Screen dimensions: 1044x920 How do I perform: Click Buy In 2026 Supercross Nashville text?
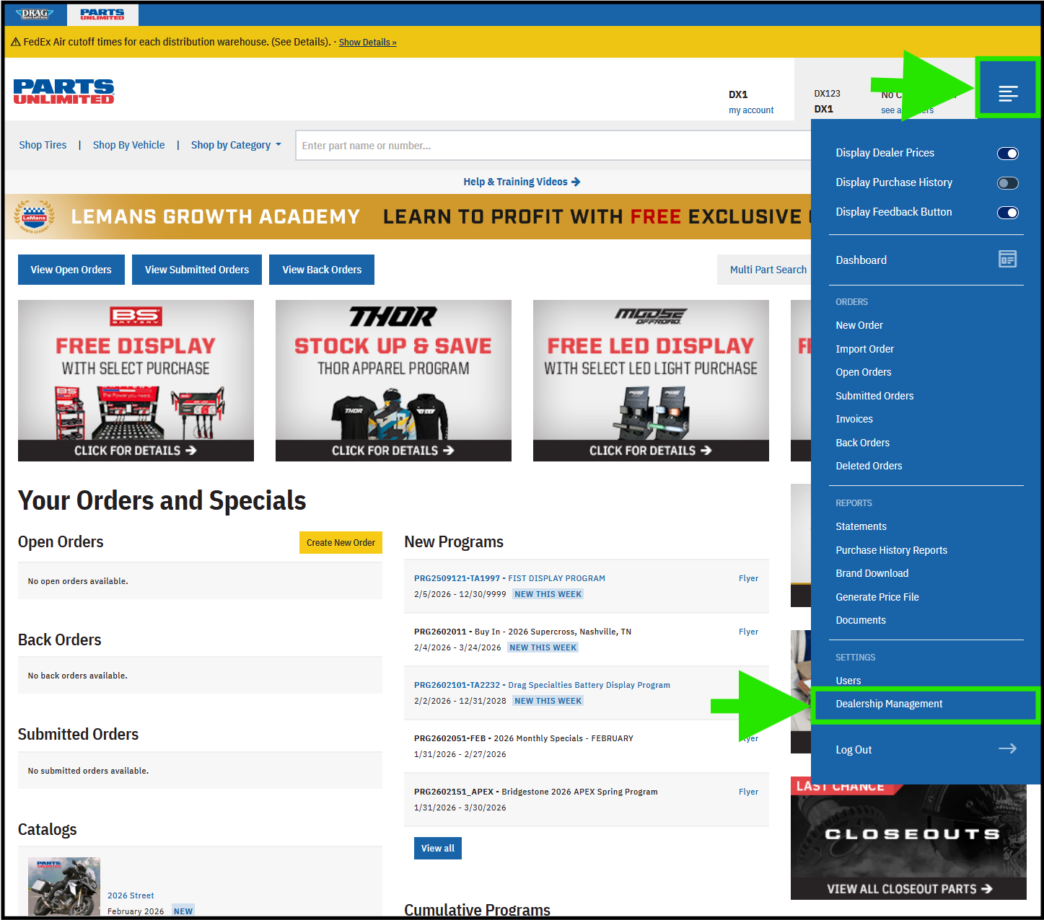tap(522, 632)
